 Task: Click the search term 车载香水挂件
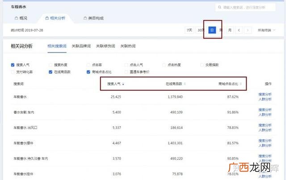pyautogui.click(x=23, y=174)
